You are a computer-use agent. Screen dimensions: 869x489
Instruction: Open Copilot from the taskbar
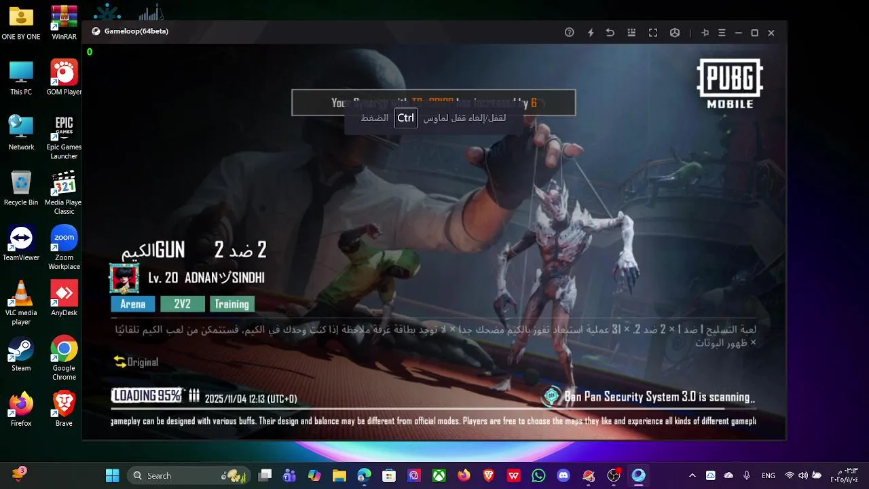pyautogui.click(x=314, y=475)
